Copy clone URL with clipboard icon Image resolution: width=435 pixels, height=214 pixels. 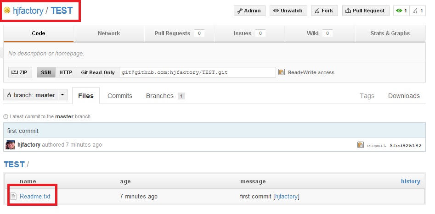pyautogui.click(x=281, y=72)
